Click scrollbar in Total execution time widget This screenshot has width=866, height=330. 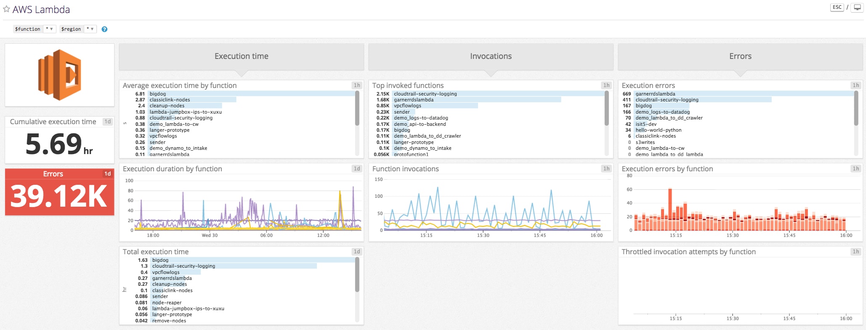[357, 275]
